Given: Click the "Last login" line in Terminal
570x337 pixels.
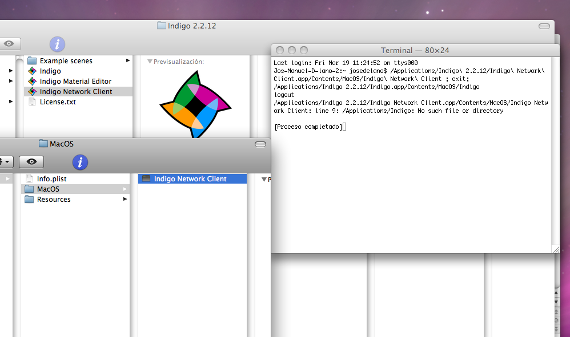Looking at the screenshot, I should point(346,63).
